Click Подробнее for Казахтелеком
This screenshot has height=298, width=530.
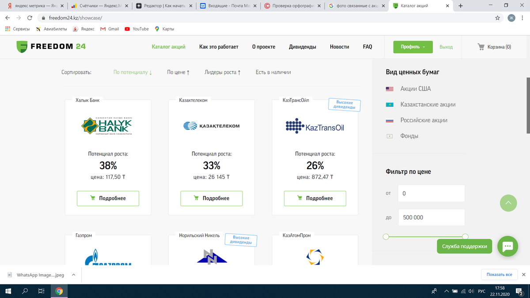tap(212, 198)
